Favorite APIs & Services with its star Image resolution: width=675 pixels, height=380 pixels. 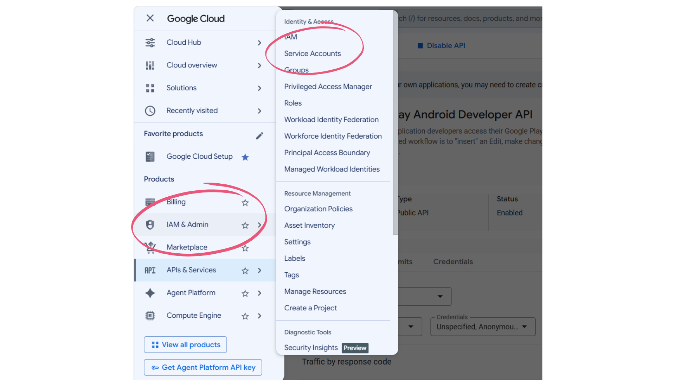point(245,271)
